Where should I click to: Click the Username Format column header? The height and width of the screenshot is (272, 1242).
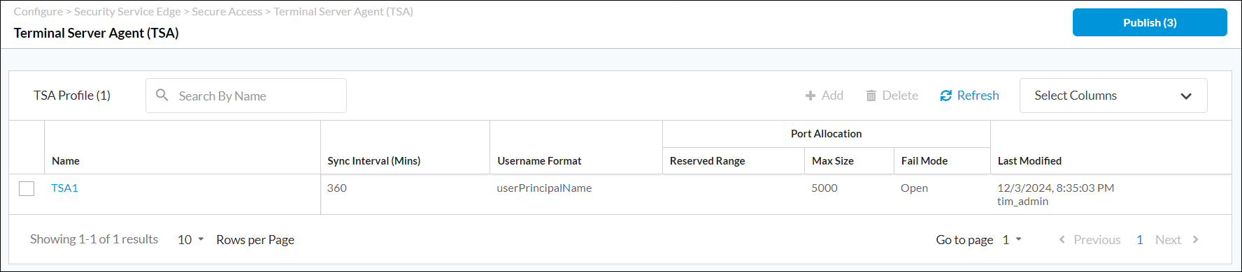click(539, 160)
